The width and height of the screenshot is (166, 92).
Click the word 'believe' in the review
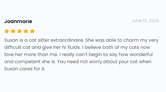pos(93,47)
